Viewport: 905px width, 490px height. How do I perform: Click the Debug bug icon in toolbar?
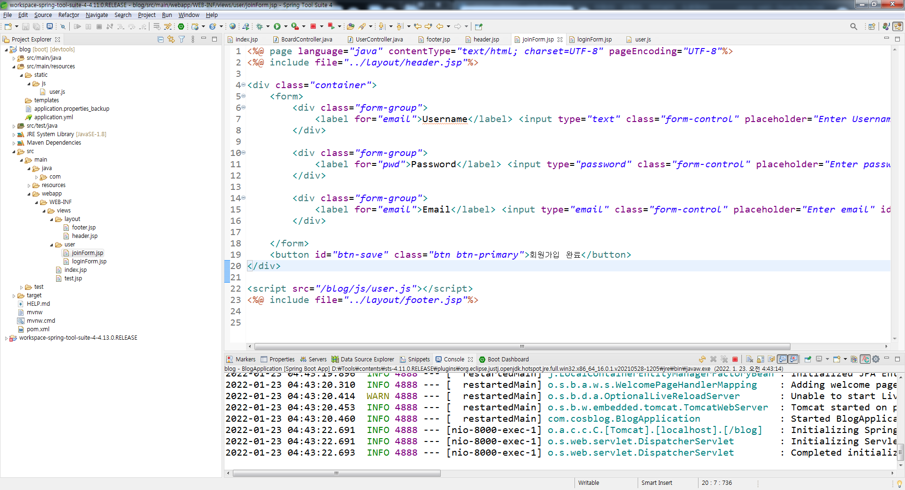(x=259, y=26)
